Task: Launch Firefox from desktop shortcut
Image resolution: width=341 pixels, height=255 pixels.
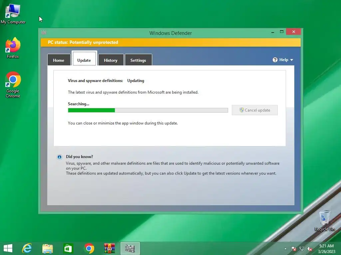Action: point(13,48)
